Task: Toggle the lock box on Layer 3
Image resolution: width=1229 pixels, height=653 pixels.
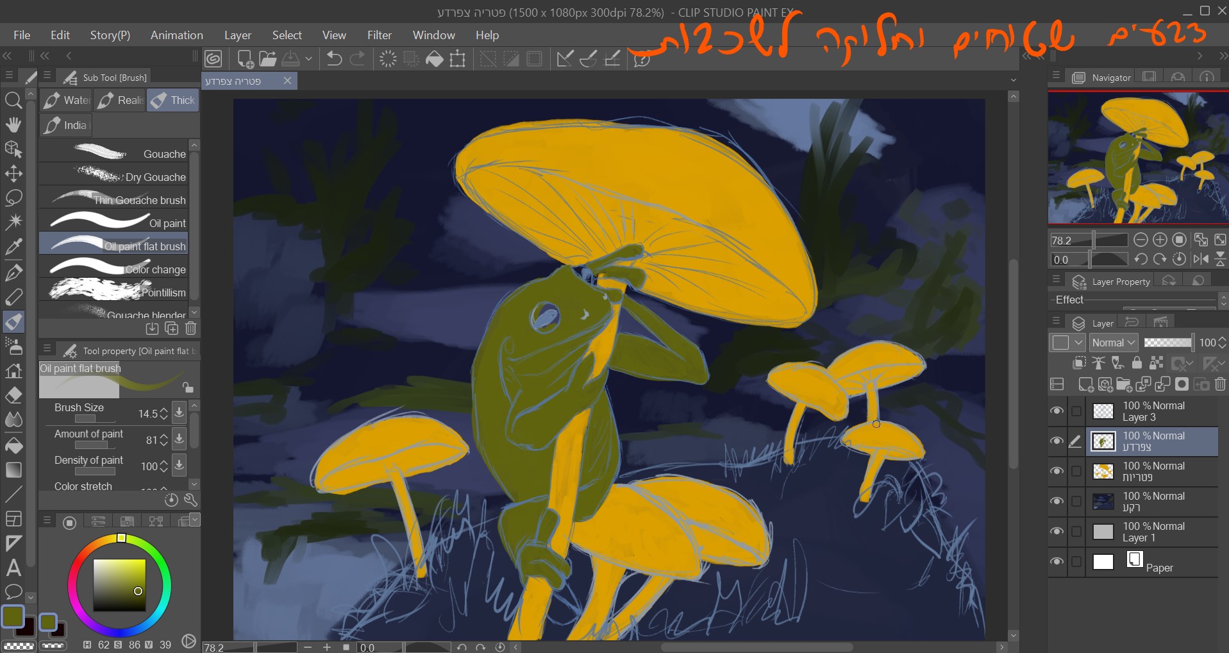Action: 1076,411
